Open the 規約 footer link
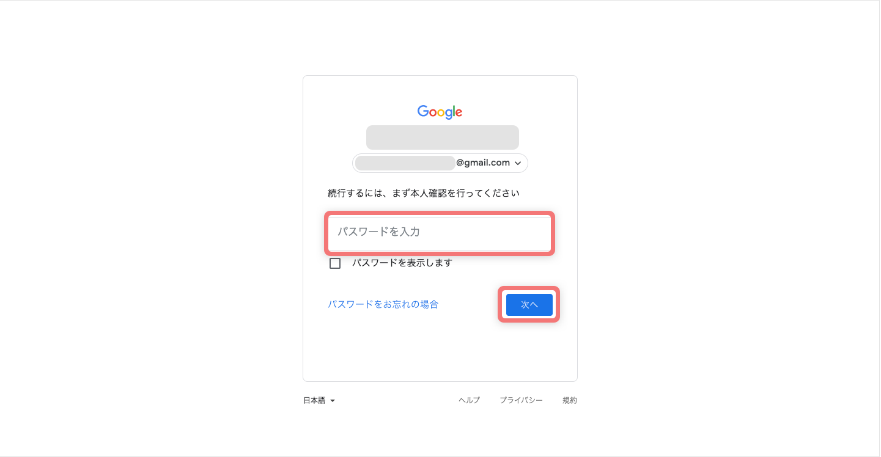Image resolution: width=881 pixels, height=457 pixels. [570, 401]
